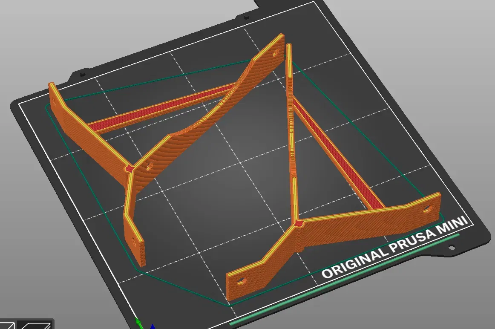Click the red center junction of left bracket

pos(129,168)
